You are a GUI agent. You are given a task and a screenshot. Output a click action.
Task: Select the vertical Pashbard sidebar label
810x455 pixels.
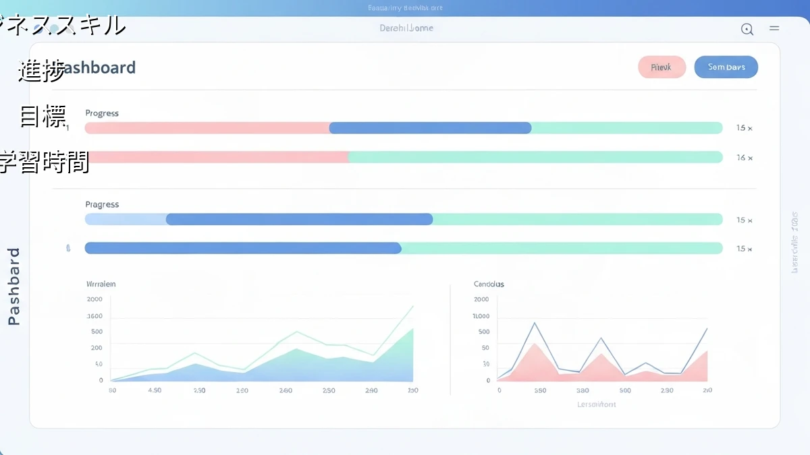tap(14, 286)
